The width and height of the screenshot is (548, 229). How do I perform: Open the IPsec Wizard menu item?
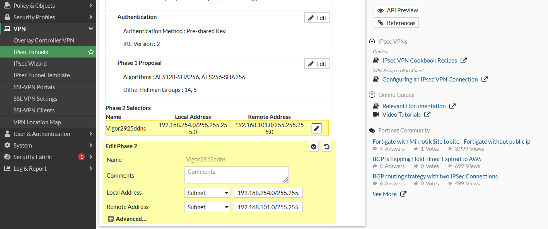point(30,64)
